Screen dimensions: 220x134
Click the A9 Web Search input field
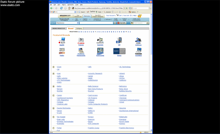(x=140, y=23)
